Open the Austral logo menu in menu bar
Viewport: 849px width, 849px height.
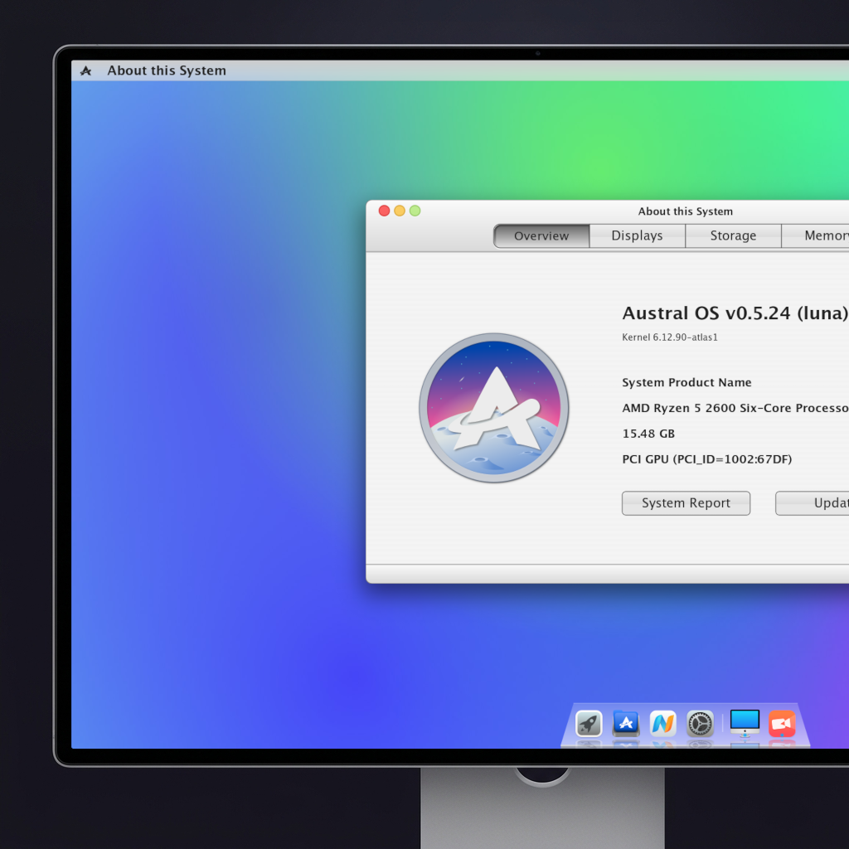(85, 71)
